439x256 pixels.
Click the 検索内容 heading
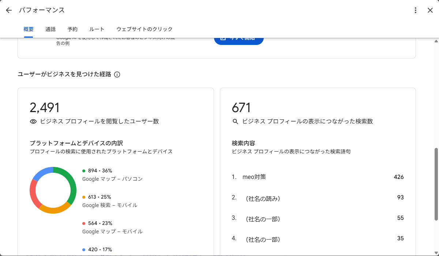(x=243, y=144)
